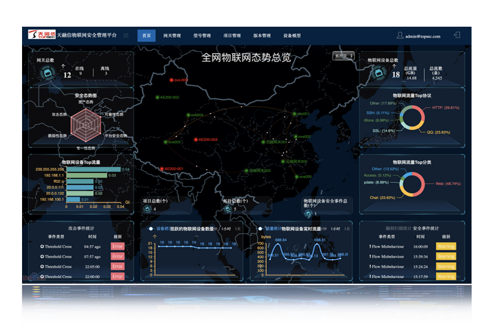Viewport: 493px width, 329px height.
Task: Select the green AE200-002 map node
Action: click(158, 97)
